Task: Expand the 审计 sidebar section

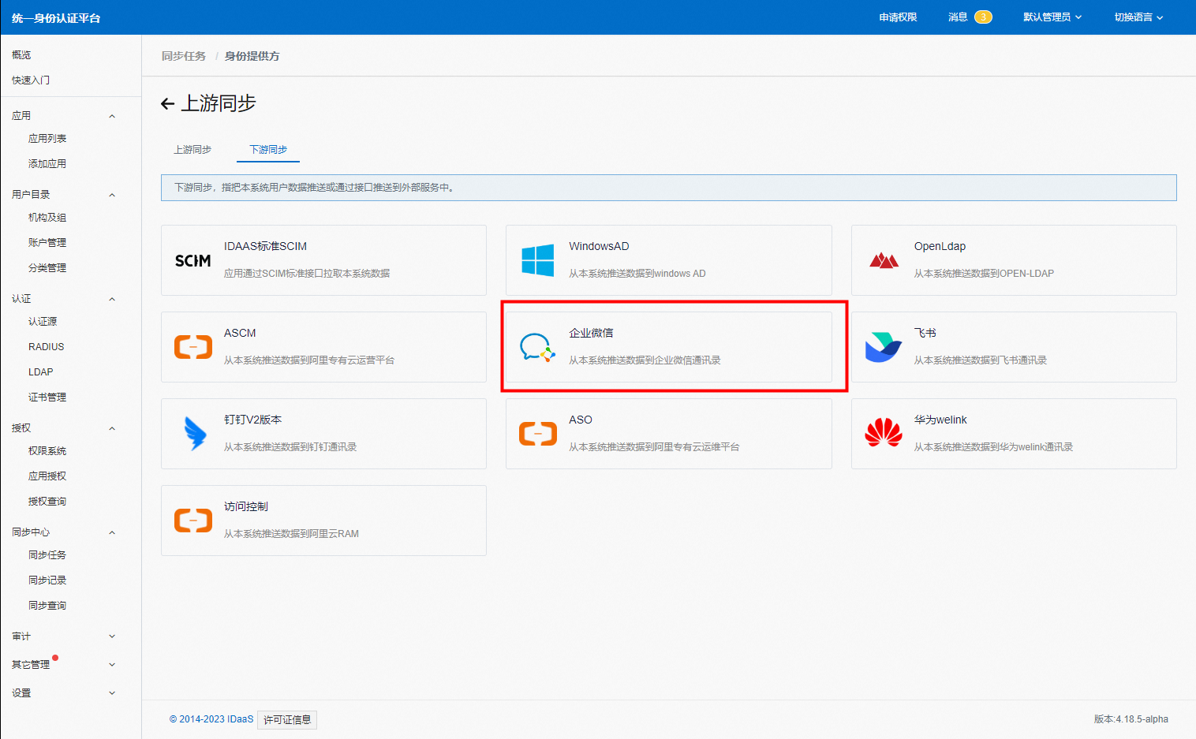Action: coord(112,636)
